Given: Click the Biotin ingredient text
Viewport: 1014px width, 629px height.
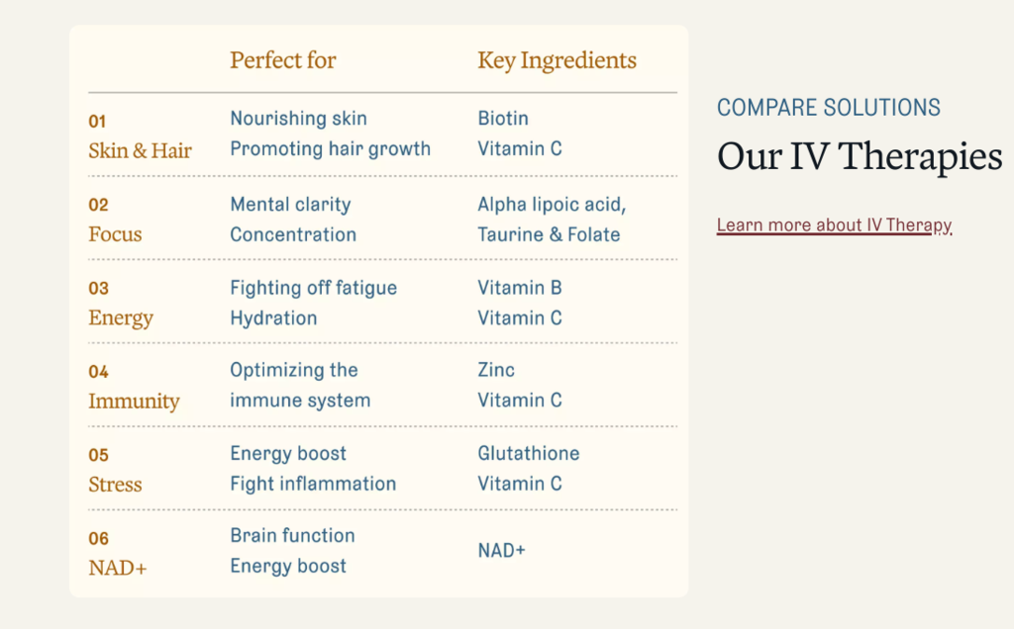Looking at the screenshot, I should tap(503, 119).
